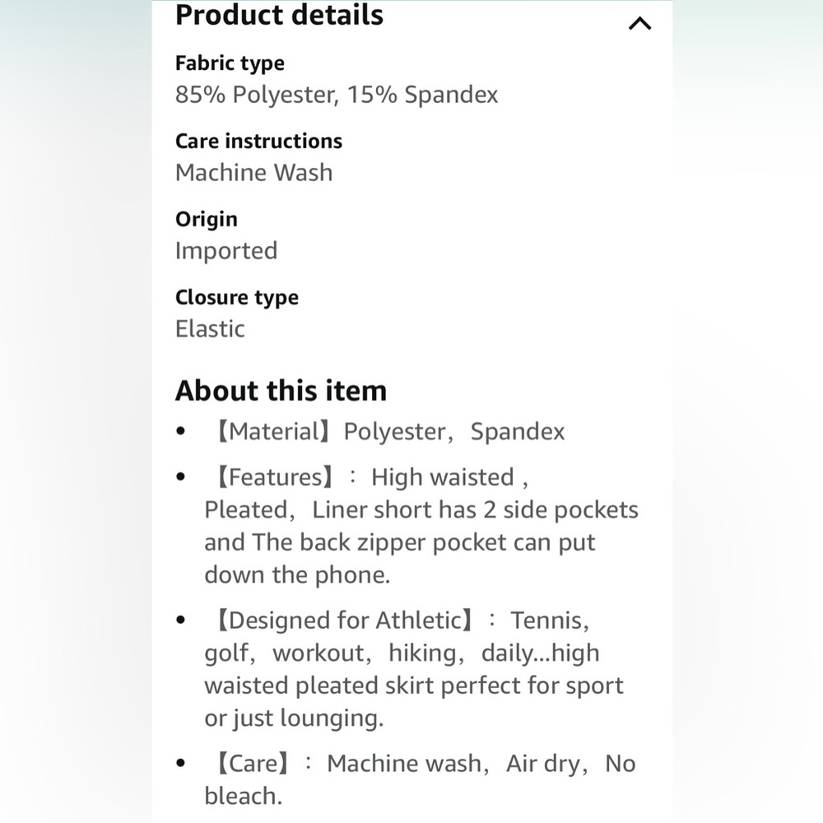
Task: Click the bullet dot beside Material
Action: (x=181, y=431)
